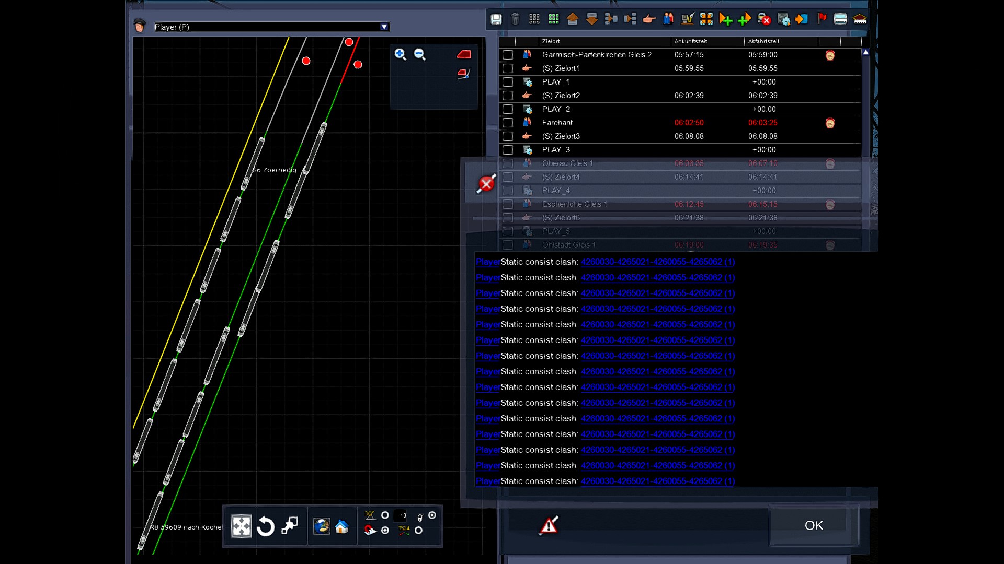The image size is (1004, 564).
Task: Click the globe world view icon
Action: pyautogui.click(x=321, y=526)
